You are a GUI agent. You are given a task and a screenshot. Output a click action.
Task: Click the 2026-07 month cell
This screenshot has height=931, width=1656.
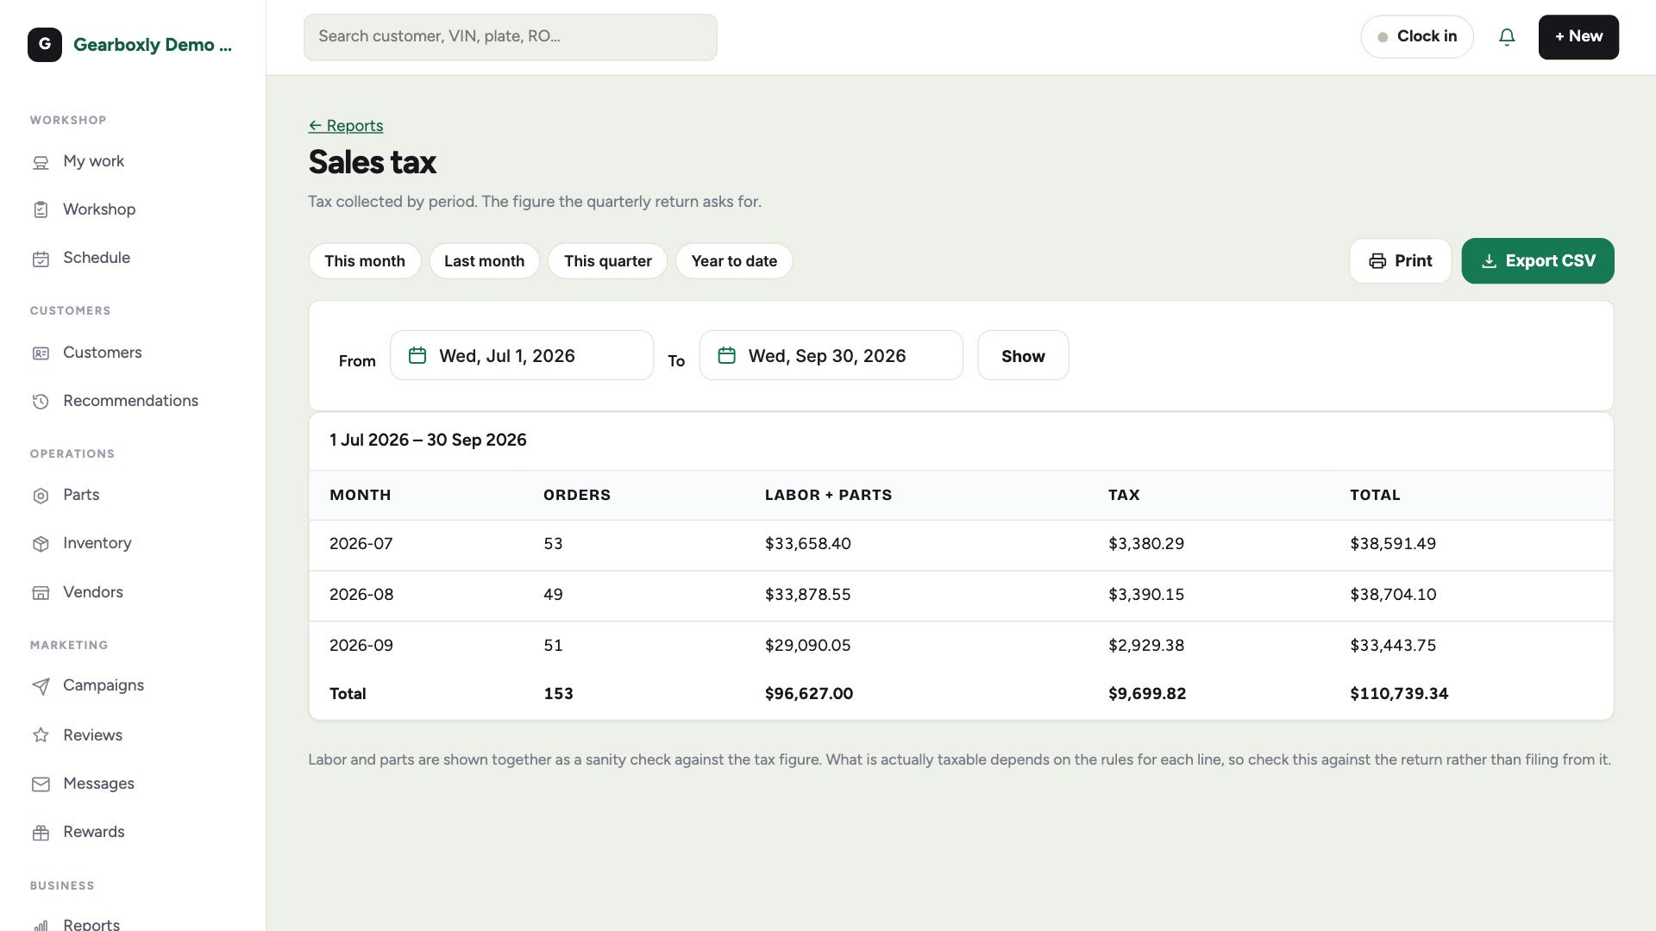pyautogui.click(x=361, y=544)
